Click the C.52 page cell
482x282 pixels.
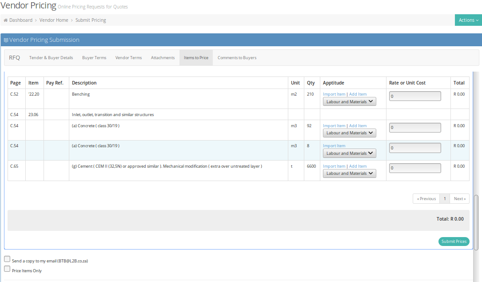click(x=16, y=99)
